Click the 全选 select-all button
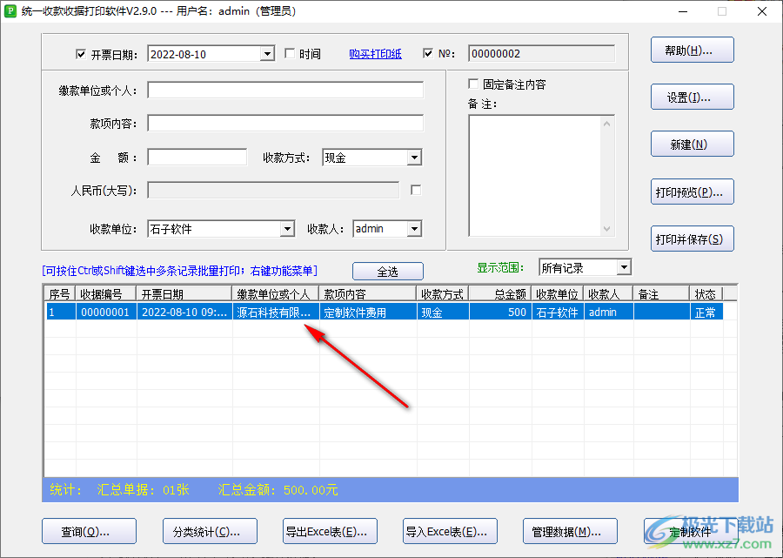 tap(387, 271)
